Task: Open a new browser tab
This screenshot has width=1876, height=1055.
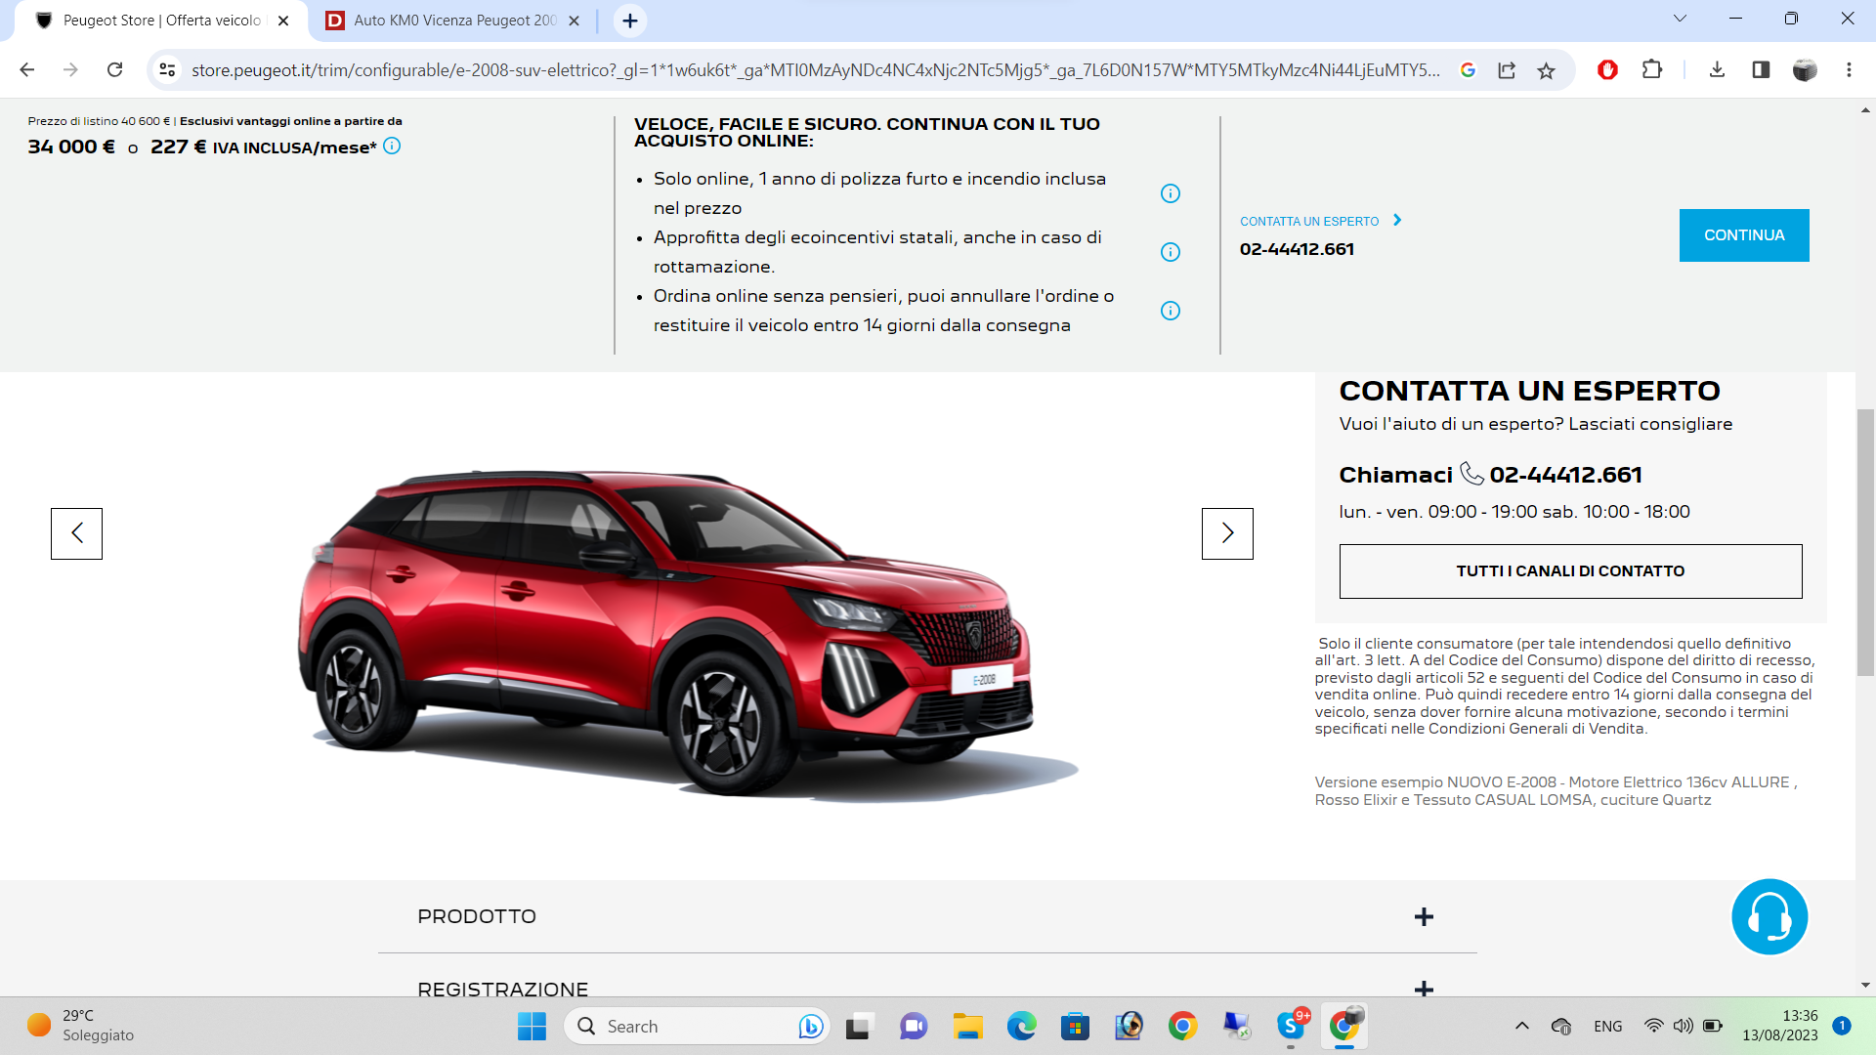Action: click(630, 21)
